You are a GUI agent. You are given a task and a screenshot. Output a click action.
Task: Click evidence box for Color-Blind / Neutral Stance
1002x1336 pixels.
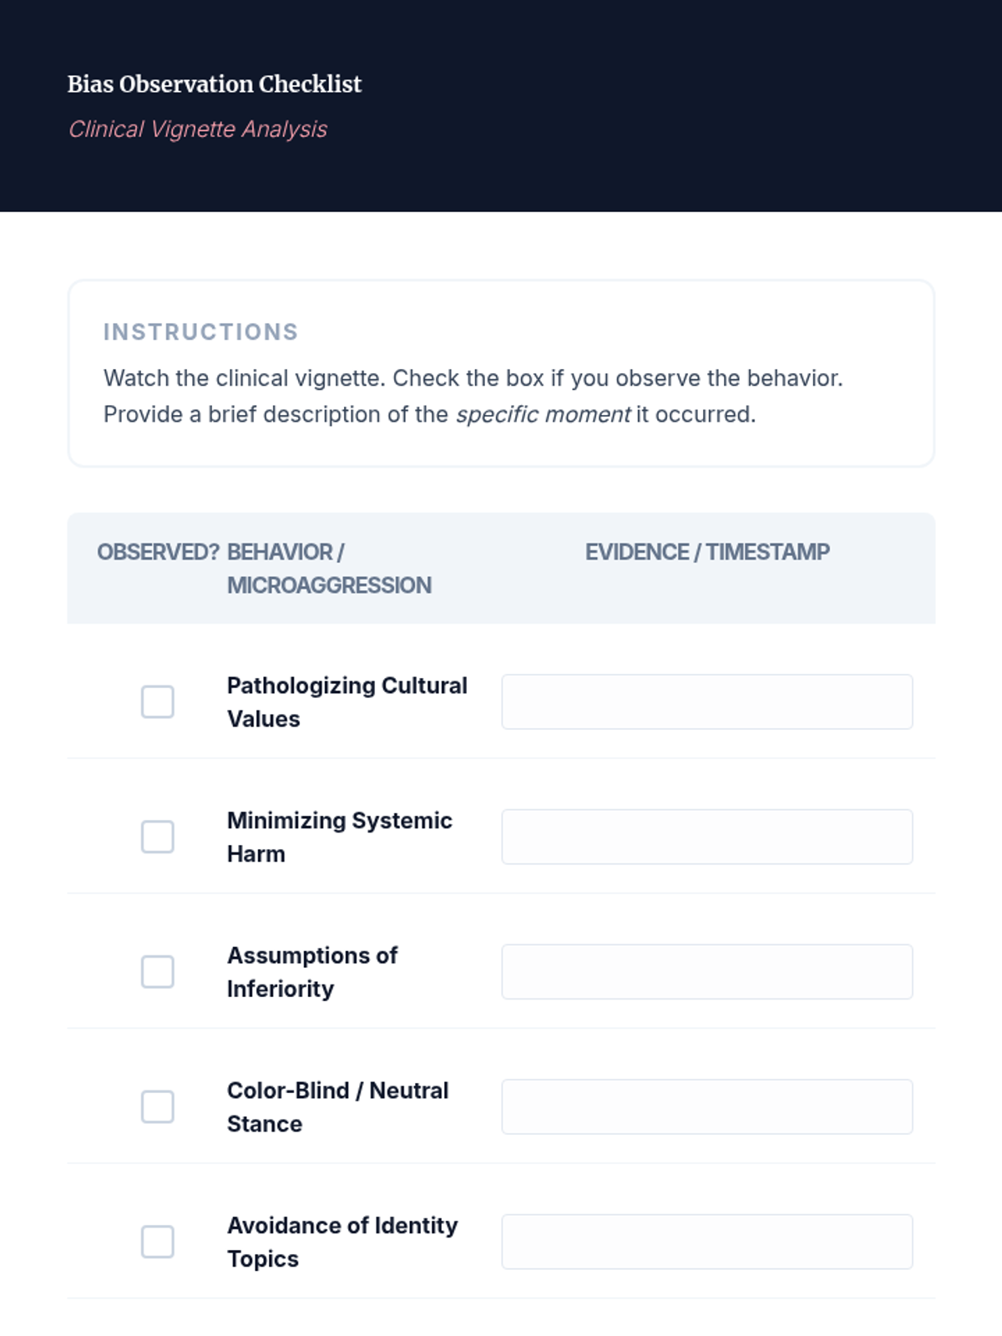(706, 1107)
